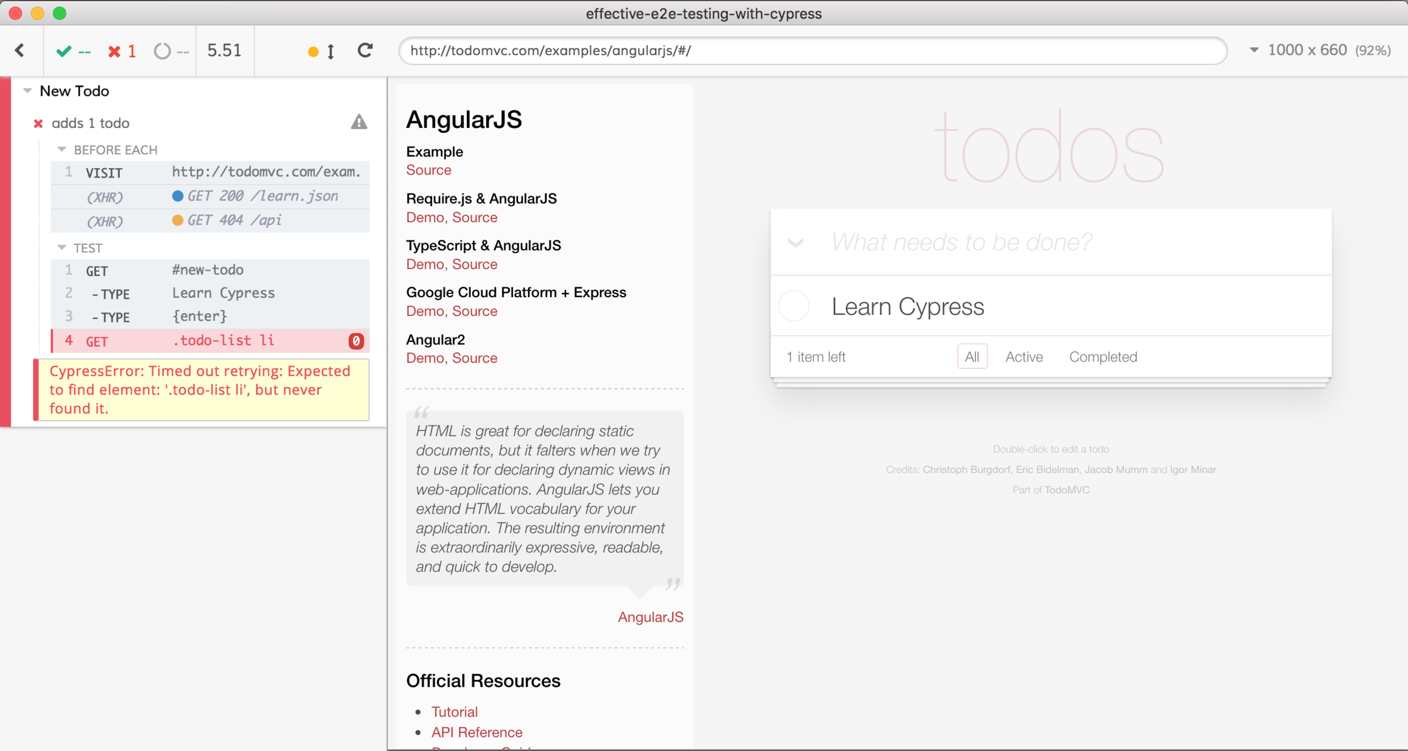Switch to Active todos filter

coord(1024,357)
